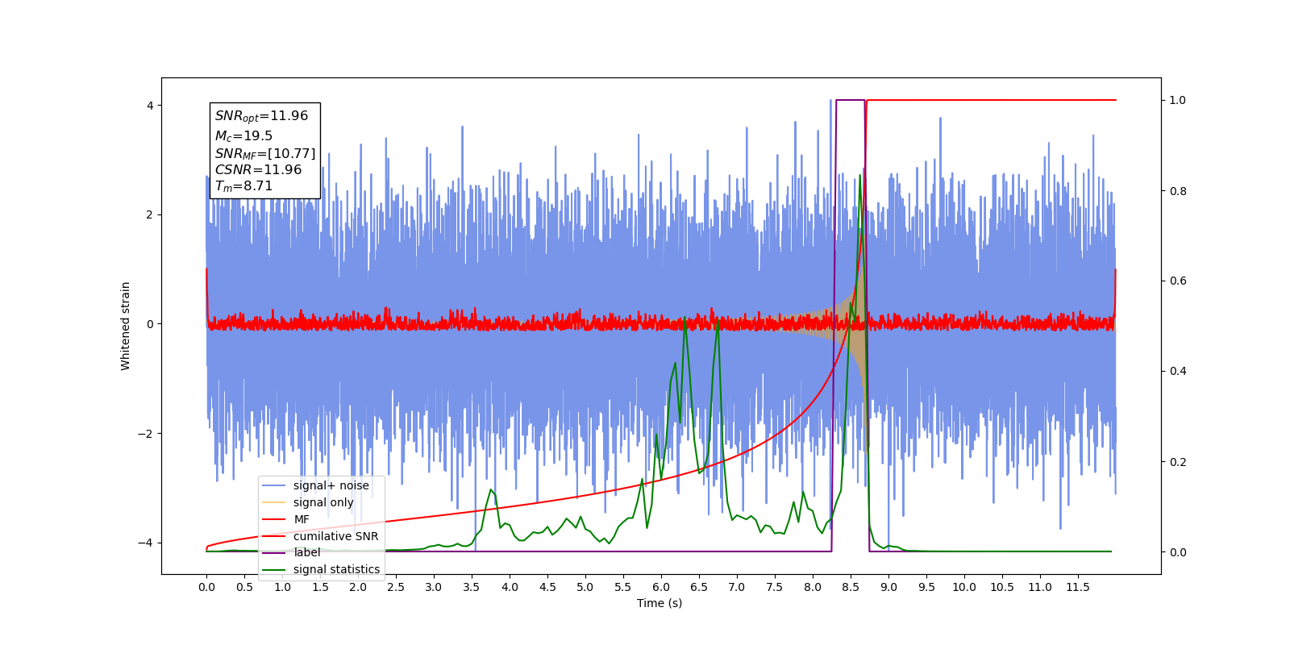This screenshot has width=1290, height=645.
Task: Click the left y-axis tick label 0
Action: 150,324
